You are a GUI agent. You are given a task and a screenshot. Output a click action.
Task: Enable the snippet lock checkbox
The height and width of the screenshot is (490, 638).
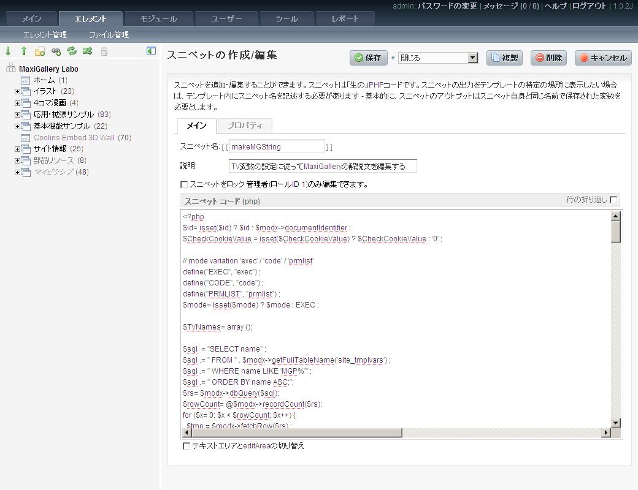pyautogui.click(x=184, y=184)
